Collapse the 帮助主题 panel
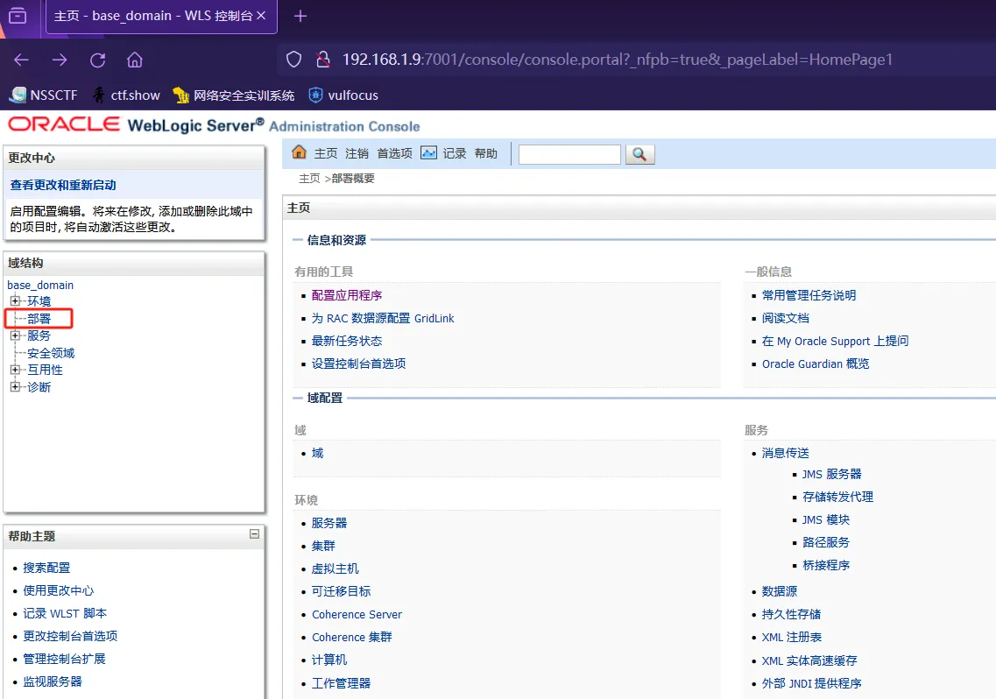 click(x=254, y=533)
